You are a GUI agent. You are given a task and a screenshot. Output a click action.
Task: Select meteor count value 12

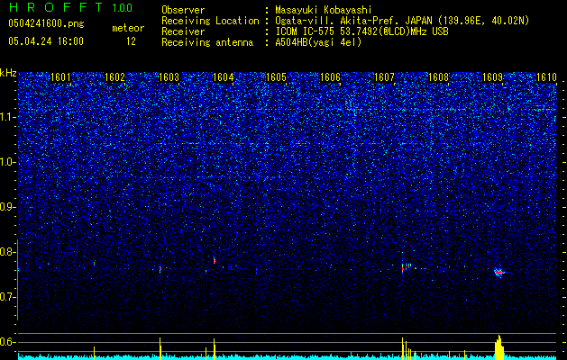(131, 41)
